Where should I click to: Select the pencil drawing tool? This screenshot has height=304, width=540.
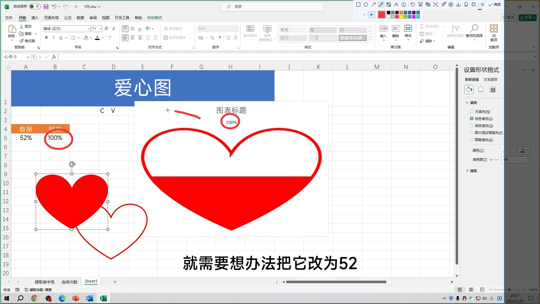(x=381, y=5)
